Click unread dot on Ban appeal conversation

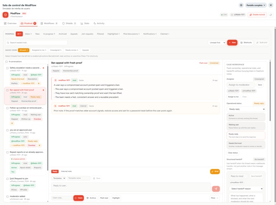[43, 90]
